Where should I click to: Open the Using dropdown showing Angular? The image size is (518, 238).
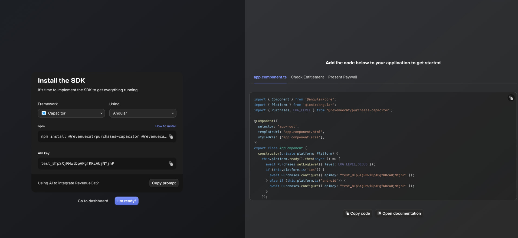(143, 113)
